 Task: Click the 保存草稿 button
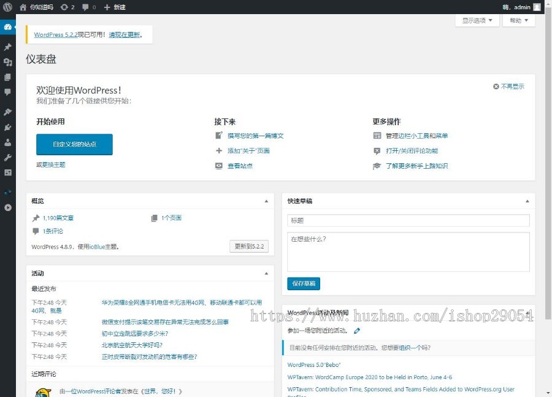click(x=303, y=283)
